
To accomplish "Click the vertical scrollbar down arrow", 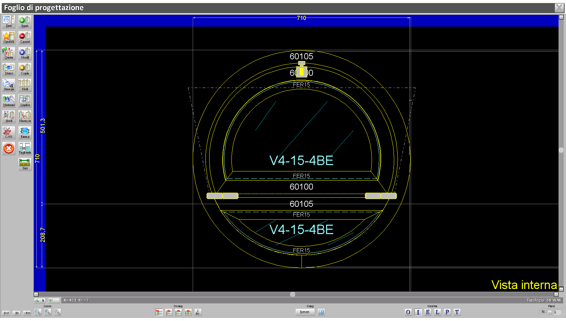I will (x=561, y=289).
